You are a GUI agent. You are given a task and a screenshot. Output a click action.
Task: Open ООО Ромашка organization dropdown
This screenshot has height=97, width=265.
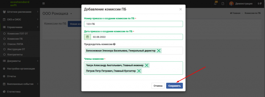57,13
